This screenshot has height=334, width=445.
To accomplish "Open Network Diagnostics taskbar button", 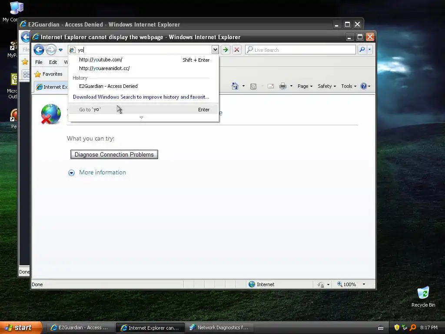I will click(219, 328).
